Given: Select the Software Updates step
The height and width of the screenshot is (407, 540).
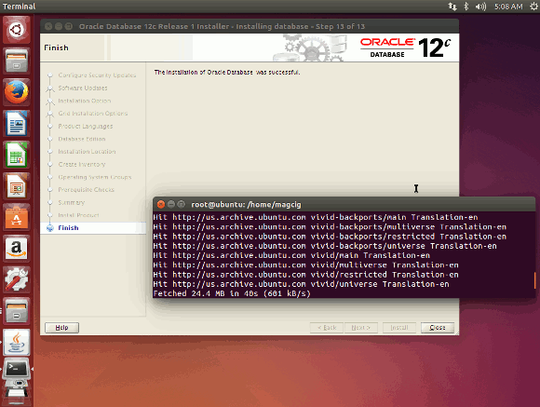Looking at the screenshot, I should tap(83, 88).
